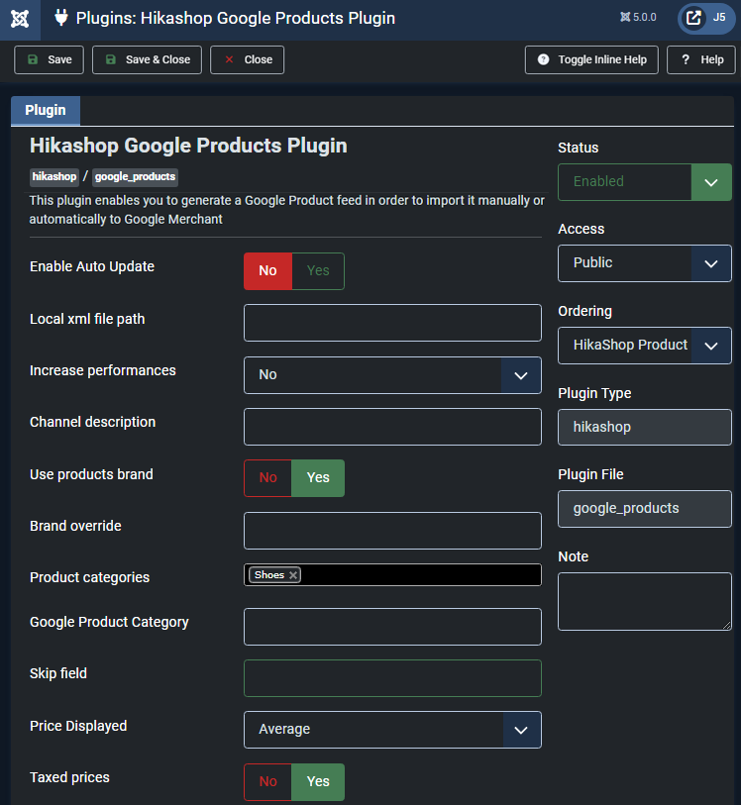Click the google_products element badge

point(135,177)
